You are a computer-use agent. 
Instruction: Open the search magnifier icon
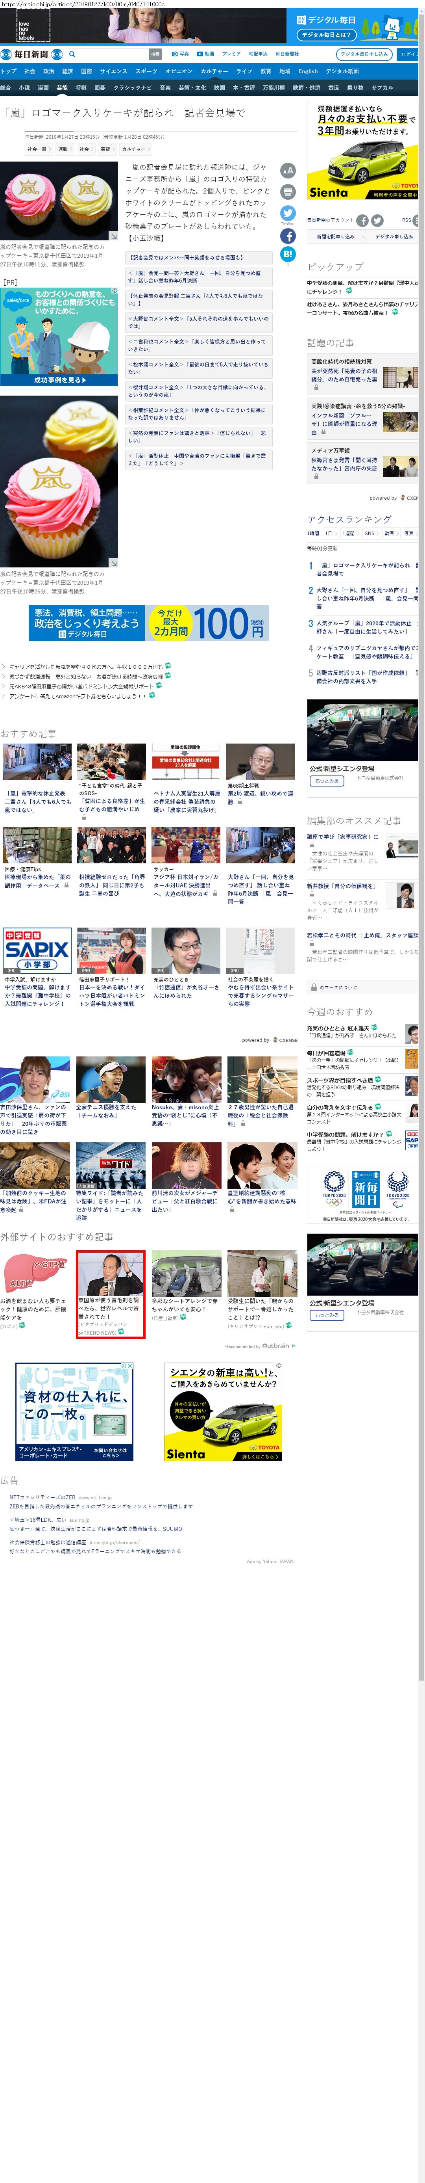(72, 54)
